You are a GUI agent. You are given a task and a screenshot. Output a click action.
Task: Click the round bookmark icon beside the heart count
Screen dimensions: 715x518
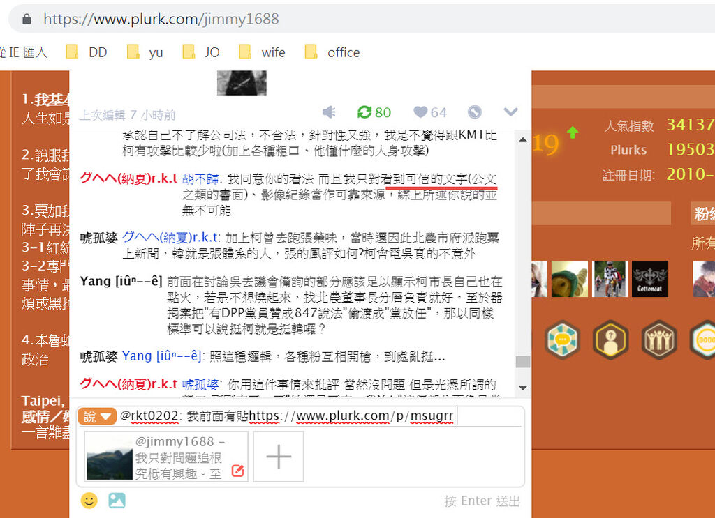point(475,112)
